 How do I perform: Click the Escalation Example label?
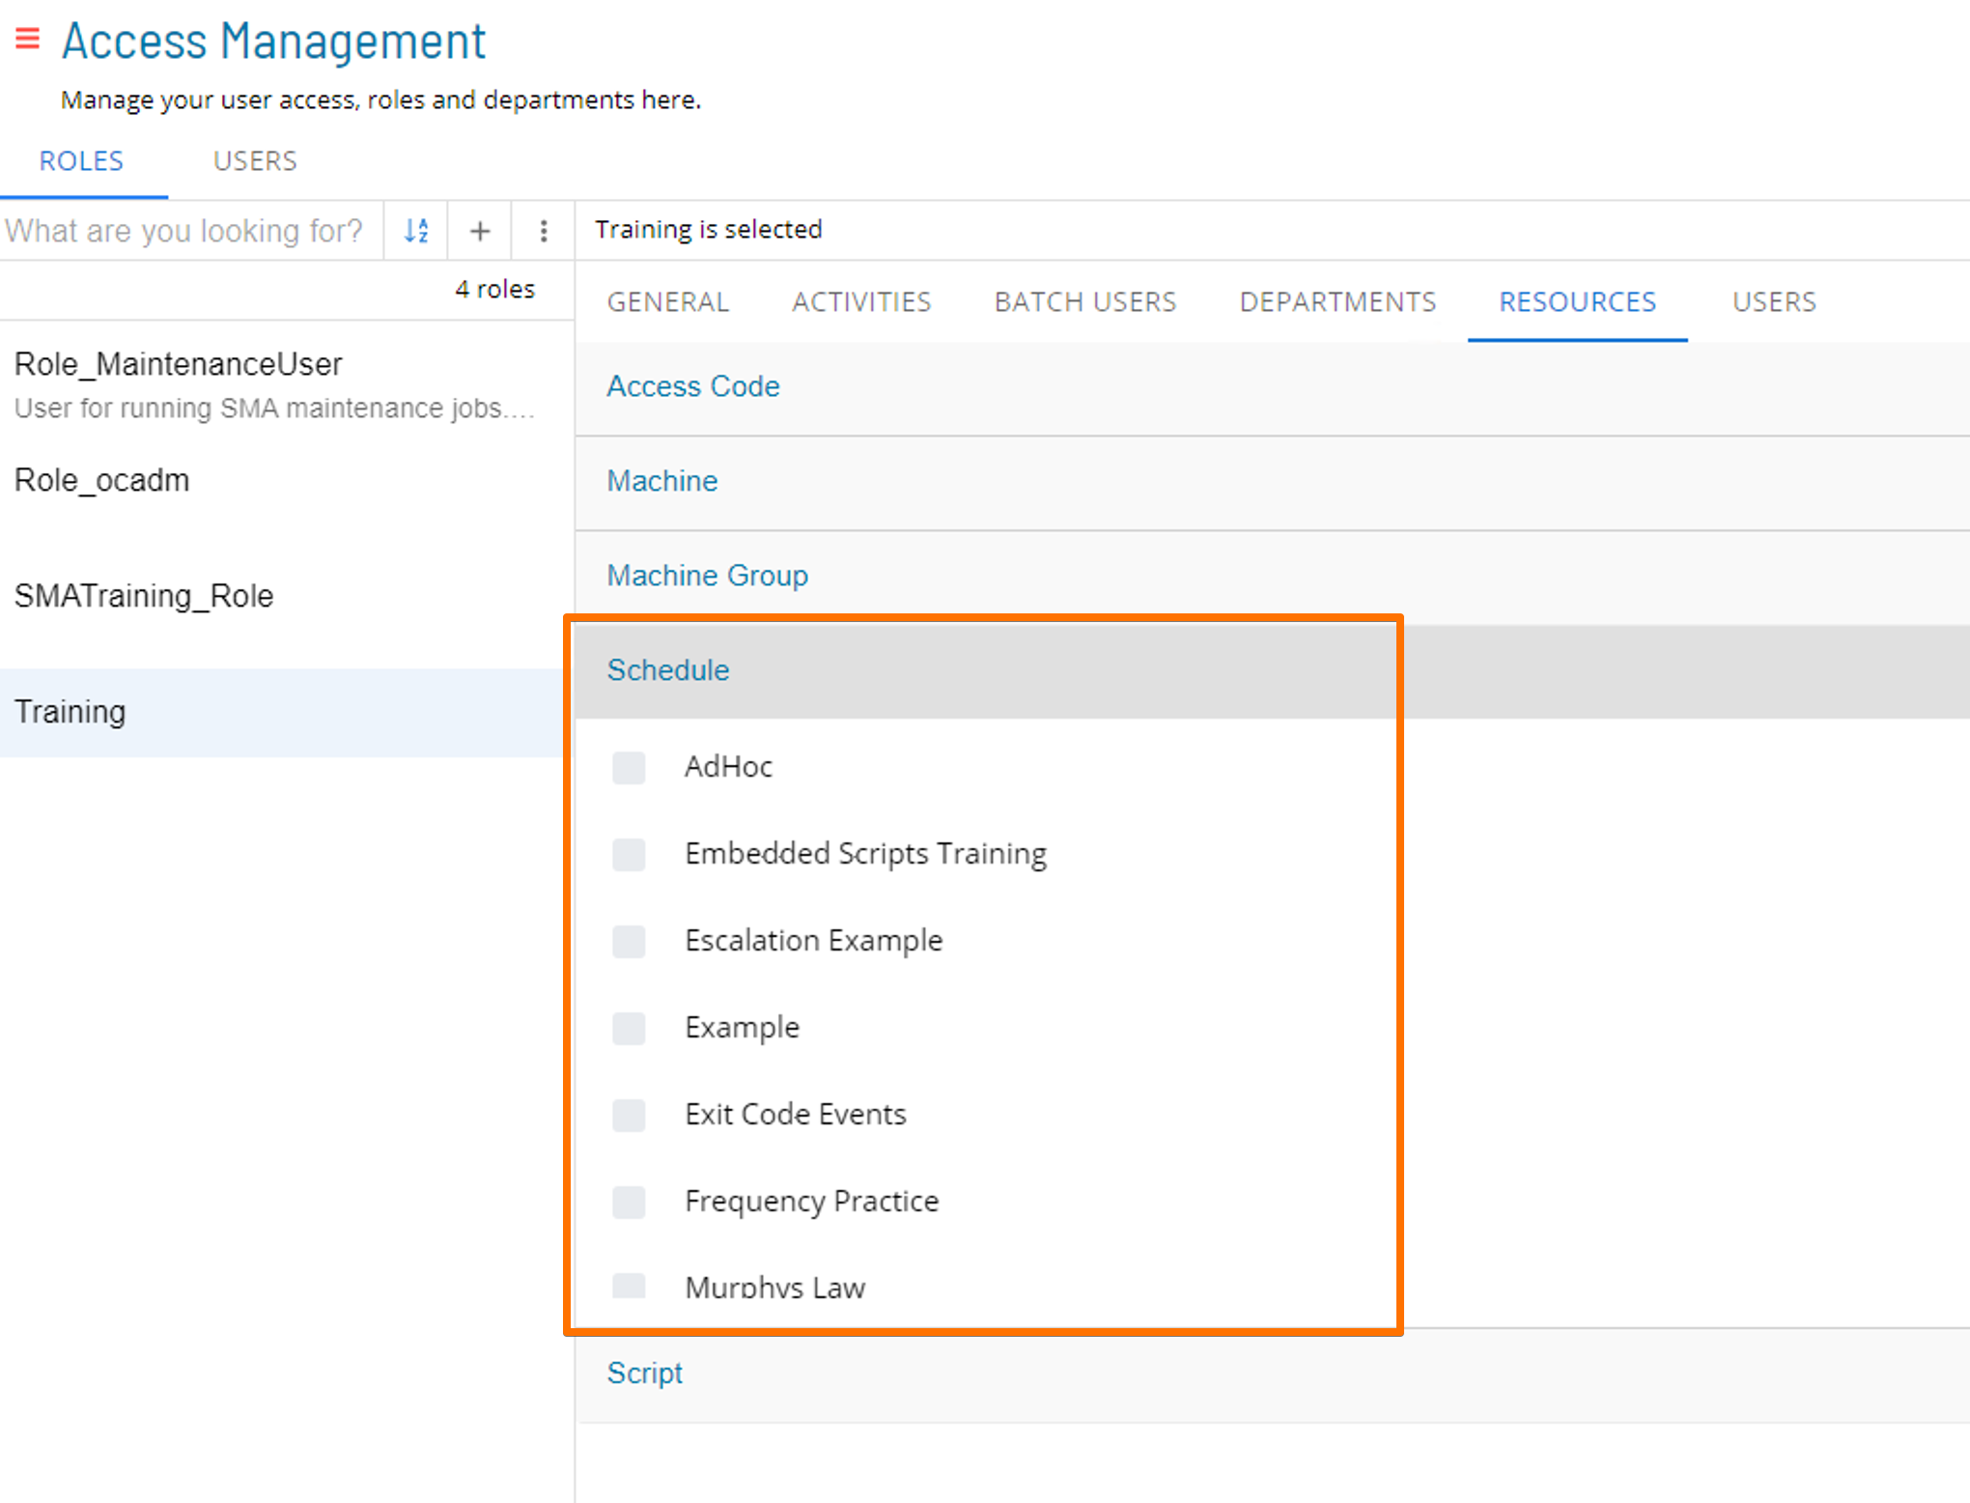(x=814, y=942)
